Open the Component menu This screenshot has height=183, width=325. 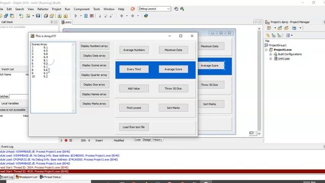point(81,9)
